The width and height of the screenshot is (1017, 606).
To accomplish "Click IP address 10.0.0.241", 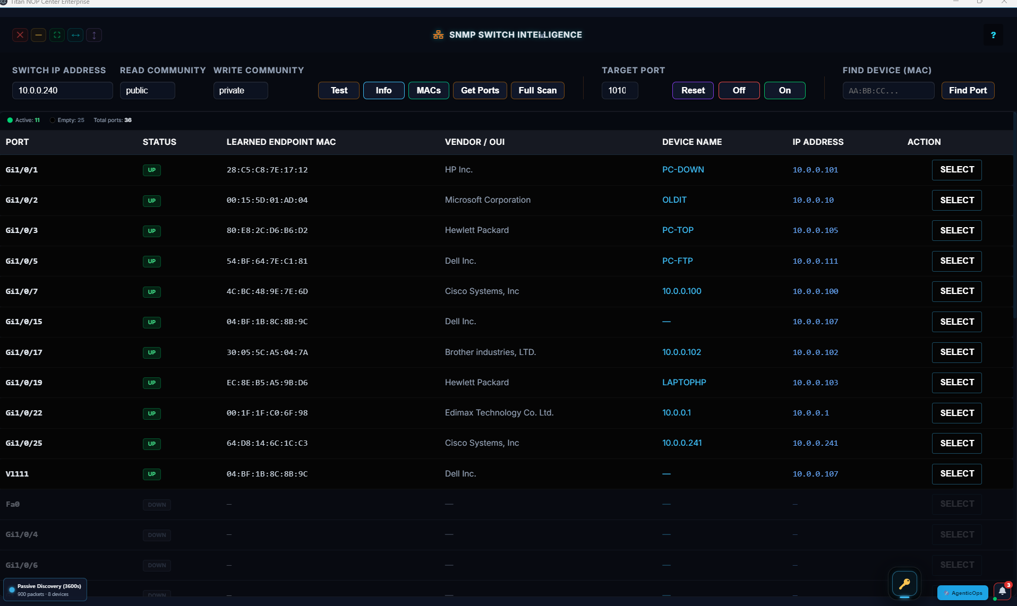I will 815,443.
